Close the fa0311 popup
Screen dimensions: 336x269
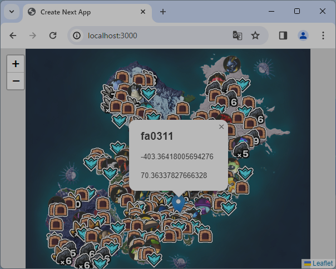pos(221,126)
